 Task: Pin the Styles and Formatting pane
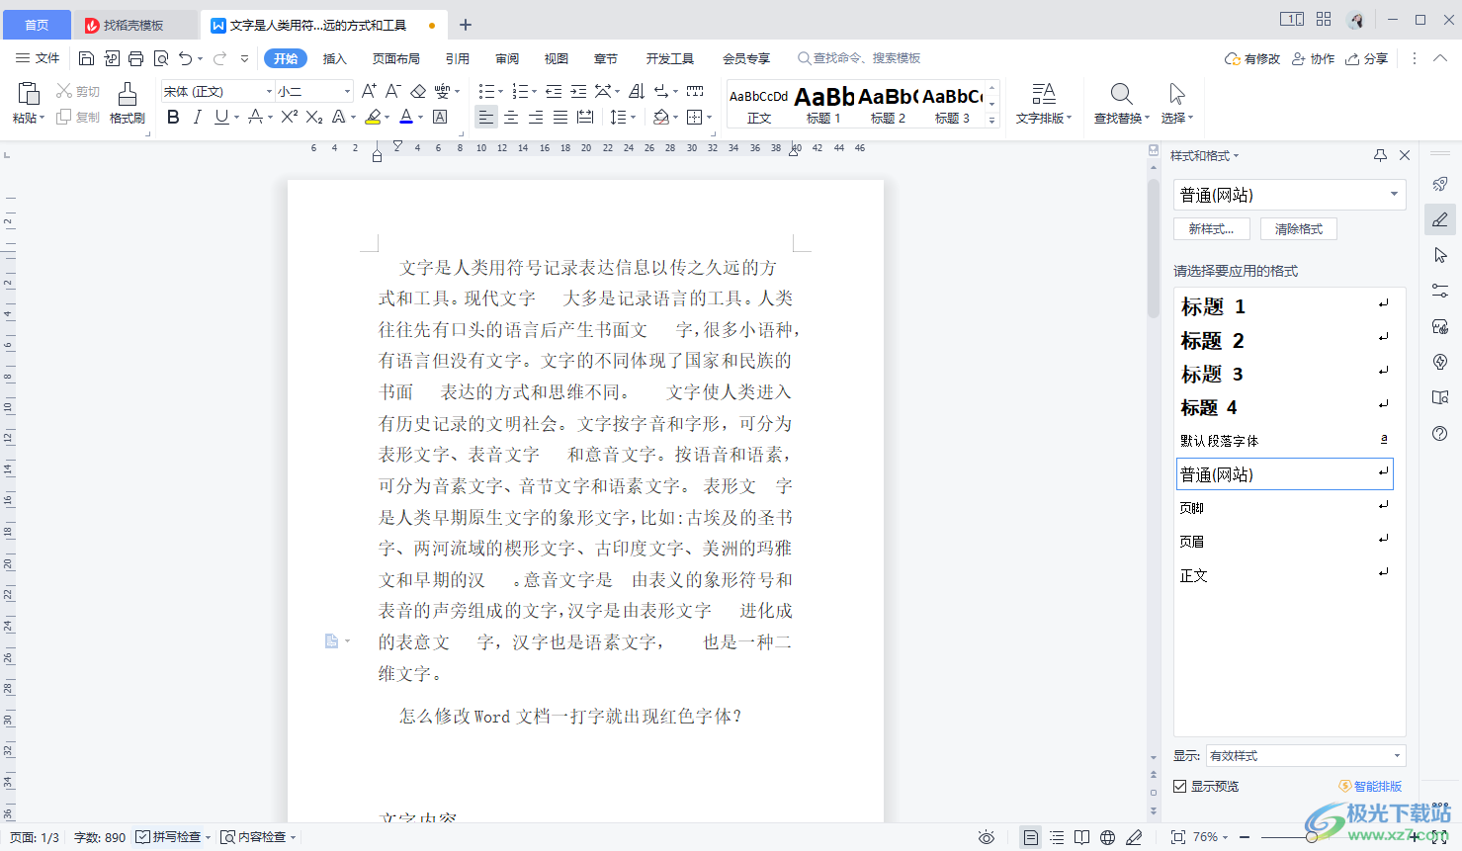click(x=1380, y=155)
